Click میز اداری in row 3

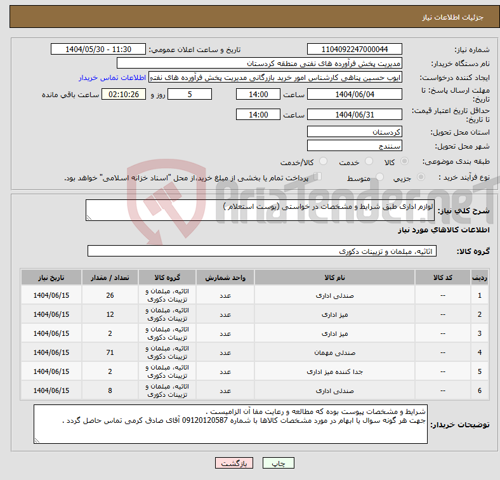[x=334, y=333]
